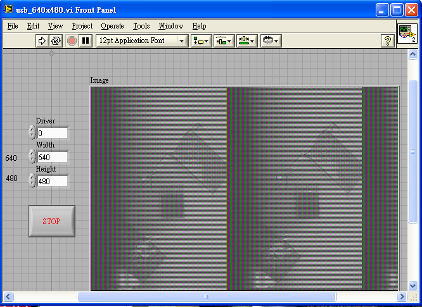Viewport: 422px width, 307px height.
Task: Click the free label reading 640
Action: tap(11, 158)
